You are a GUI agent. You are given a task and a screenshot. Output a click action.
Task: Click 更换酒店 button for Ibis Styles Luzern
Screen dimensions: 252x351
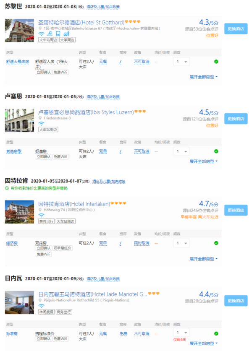[236, 119]
